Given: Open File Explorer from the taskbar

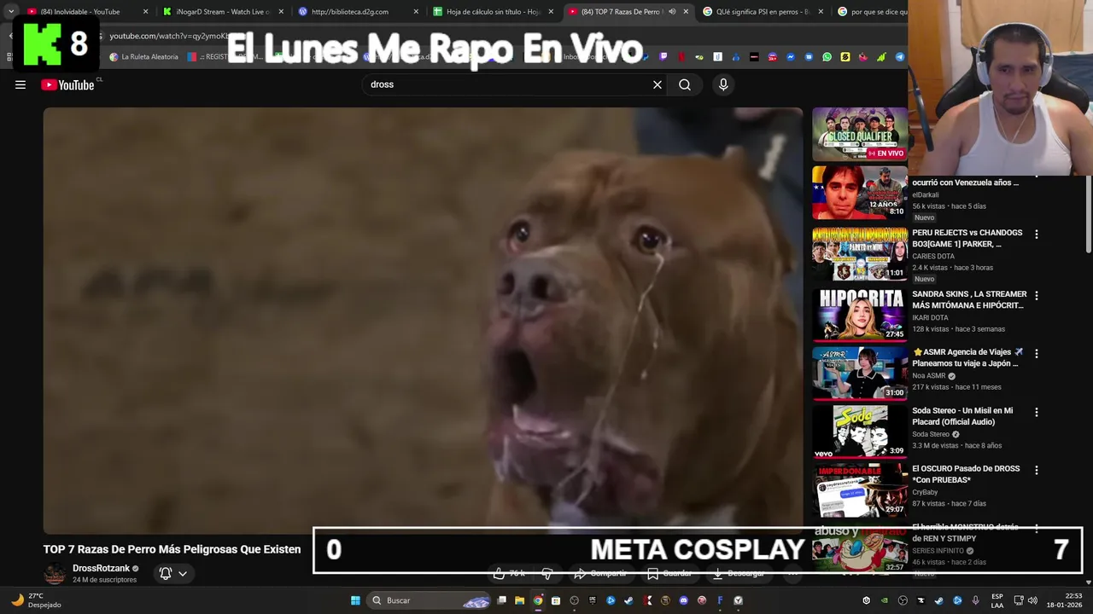Looking at the screenshot, I should [x=519, y=600].
